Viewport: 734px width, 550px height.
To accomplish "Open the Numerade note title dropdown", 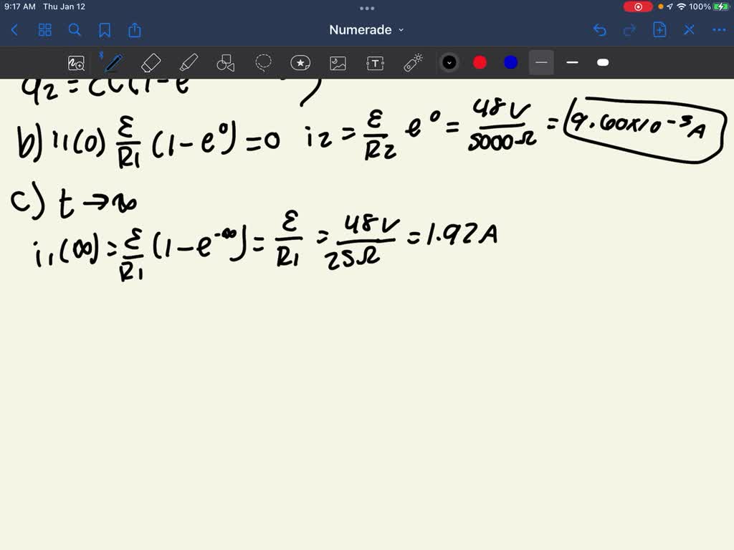I will point(366,30).
